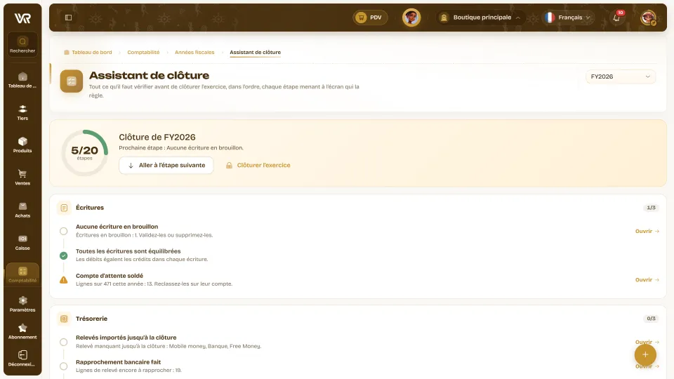Click the Trésorerie section icon
The width and height of the screenshot is (674, 379).
click(64, 319)
